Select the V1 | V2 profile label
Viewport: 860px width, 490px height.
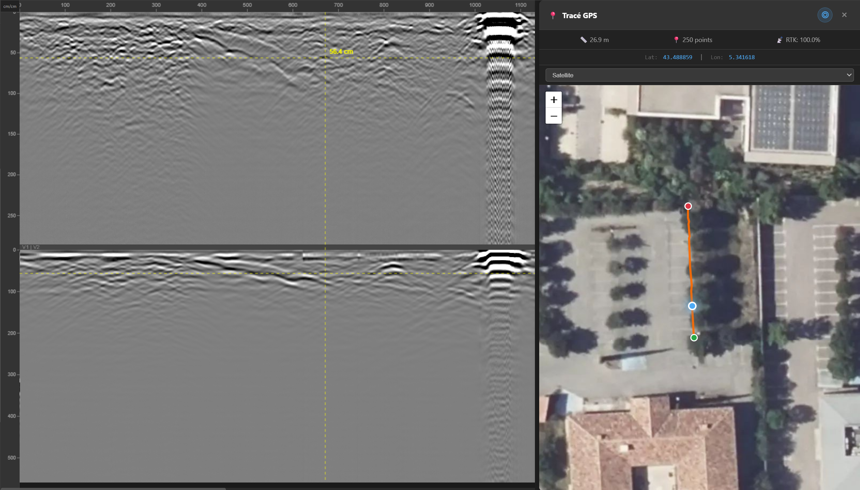click(31, 247)
